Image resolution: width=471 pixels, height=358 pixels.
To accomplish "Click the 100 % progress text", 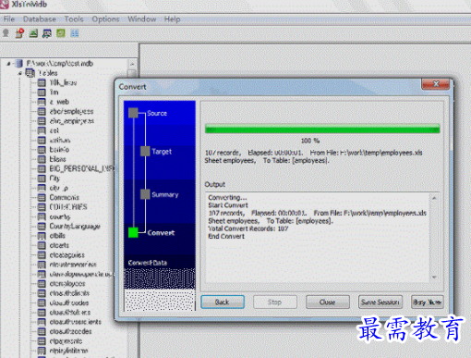I will point(310,141).
